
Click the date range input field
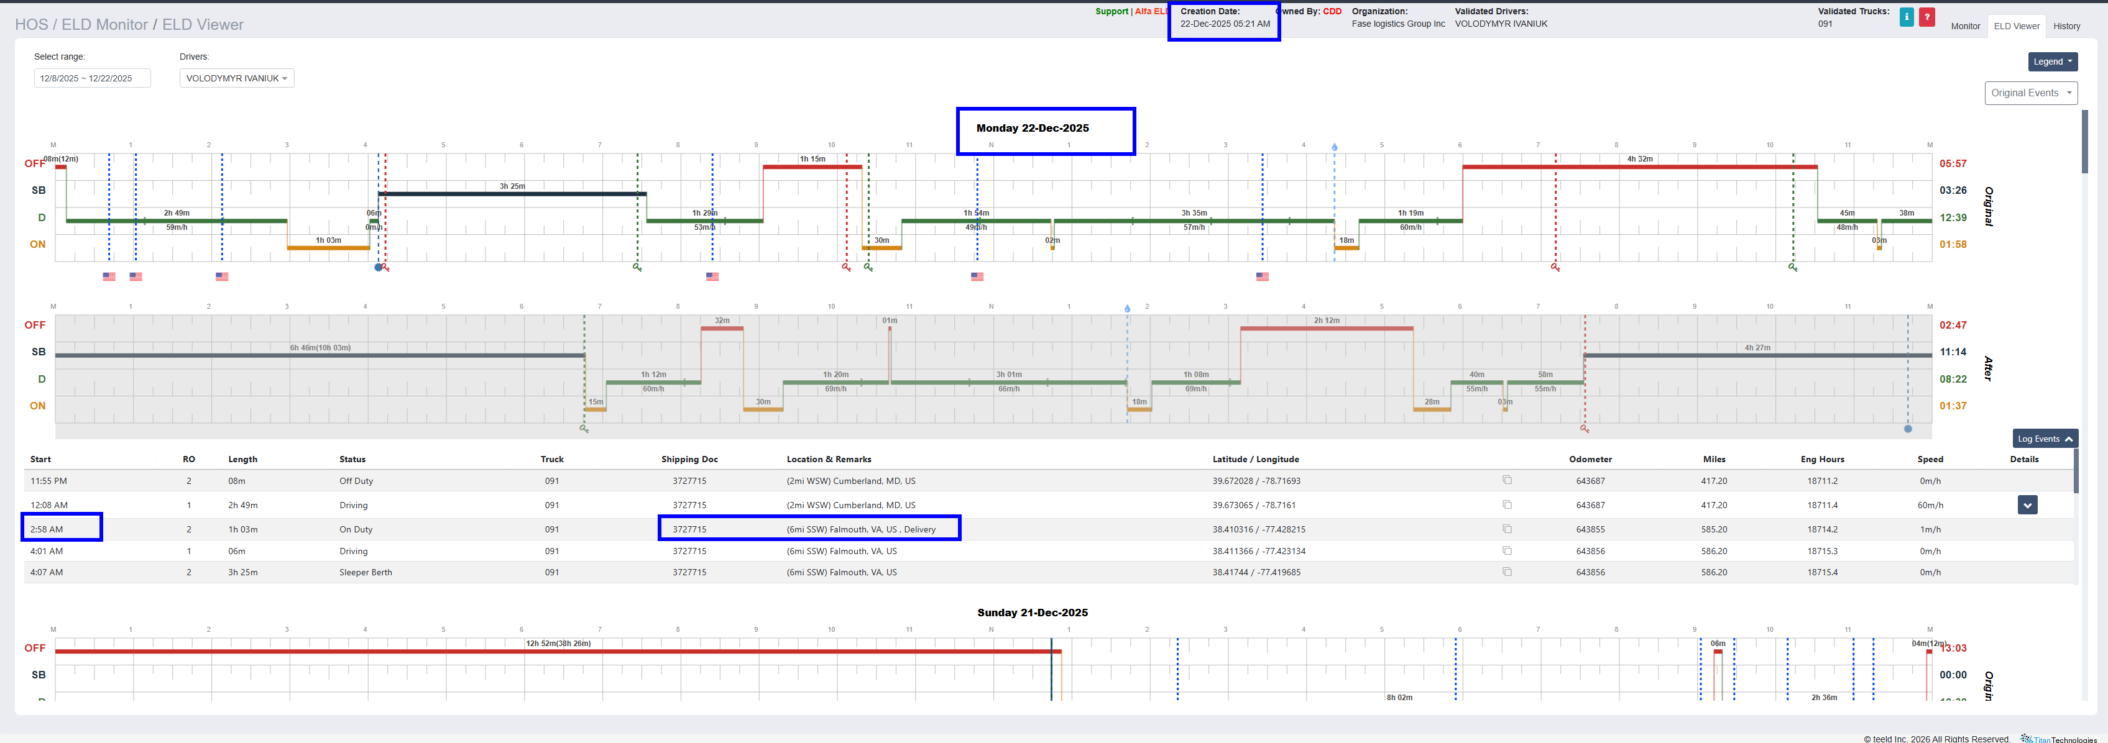[91, 78]
